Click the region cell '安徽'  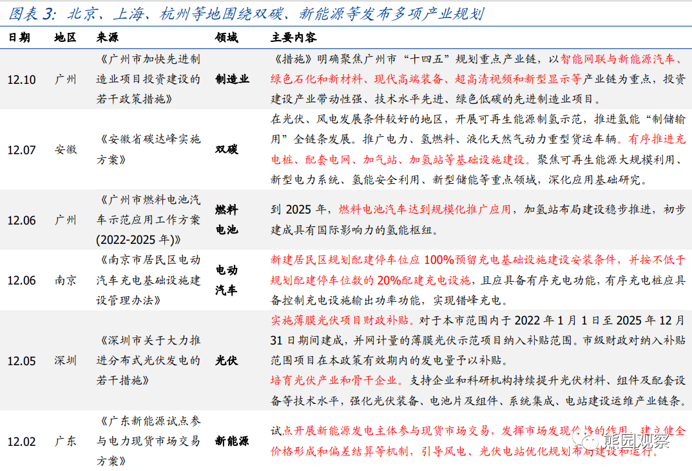(65, 149)
